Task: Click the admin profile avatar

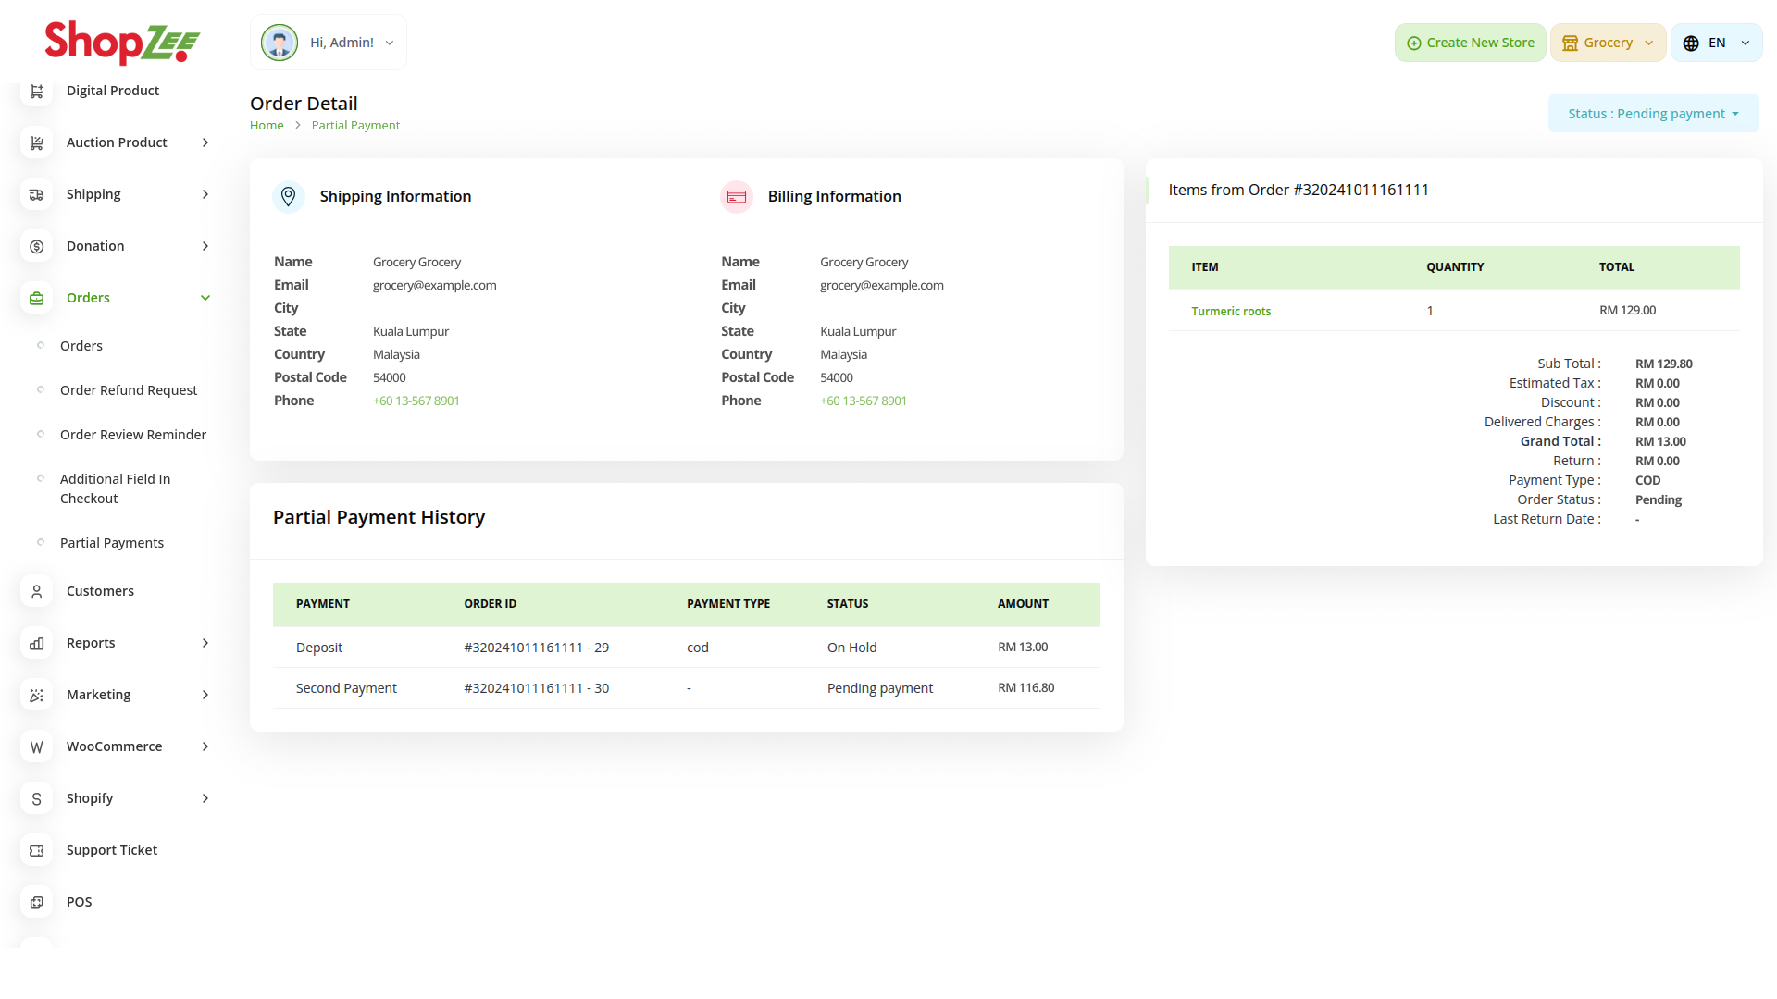Action: pyautogui.click(x=280, y=43)
